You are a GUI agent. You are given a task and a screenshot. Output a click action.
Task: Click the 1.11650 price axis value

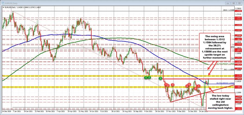(238, 104)
